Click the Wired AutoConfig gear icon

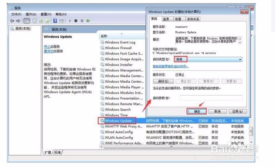coord(102,132)
